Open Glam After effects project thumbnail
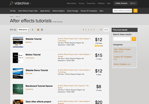Image resolution: width=149 pixels, height=104 pixels. [18, 102]
